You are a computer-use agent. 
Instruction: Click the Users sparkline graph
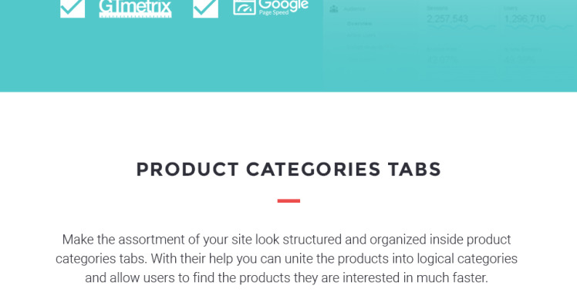coord(538,27)
